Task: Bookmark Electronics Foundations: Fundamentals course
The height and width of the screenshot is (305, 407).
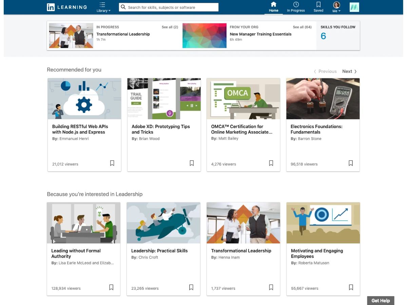Action: pyautogui.click(x=351, y=163)
